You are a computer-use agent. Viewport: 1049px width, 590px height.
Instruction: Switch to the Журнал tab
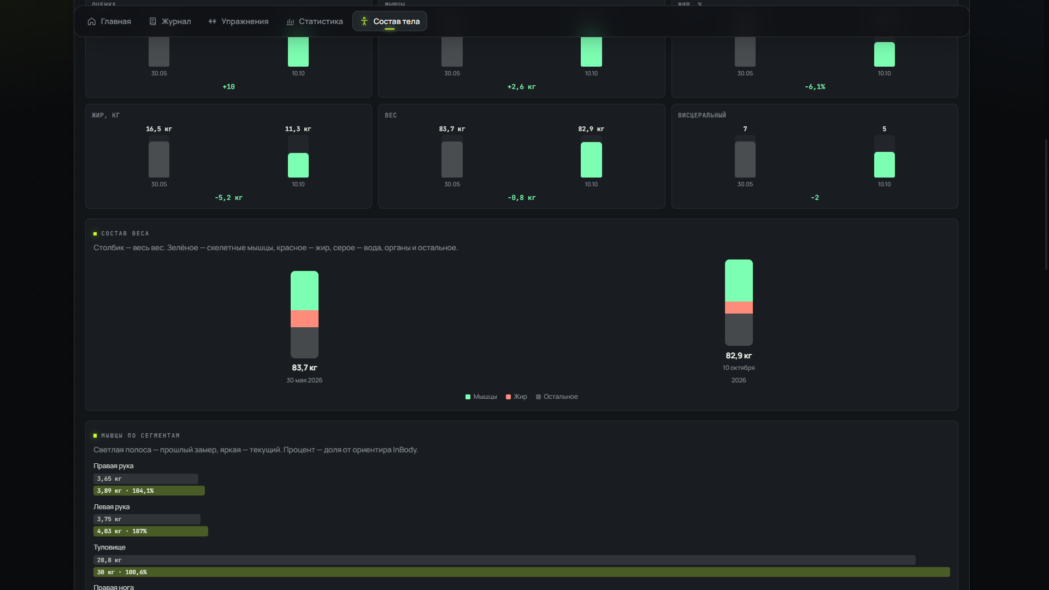(170, 21)
